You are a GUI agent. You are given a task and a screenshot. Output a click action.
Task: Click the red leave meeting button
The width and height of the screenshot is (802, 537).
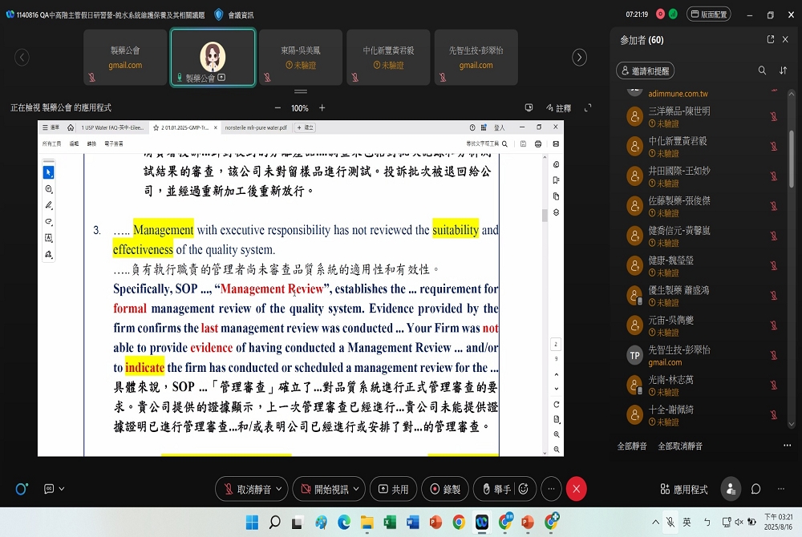click(x=576, y=489)
